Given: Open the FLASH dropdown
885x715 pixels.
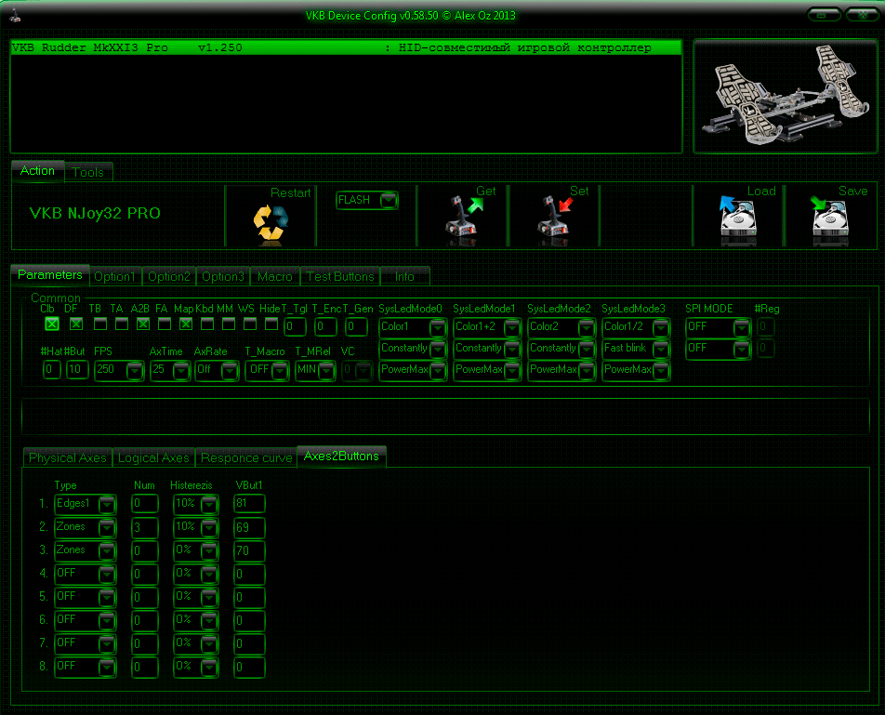Looking at the screenshot, I should coord(367,200).
